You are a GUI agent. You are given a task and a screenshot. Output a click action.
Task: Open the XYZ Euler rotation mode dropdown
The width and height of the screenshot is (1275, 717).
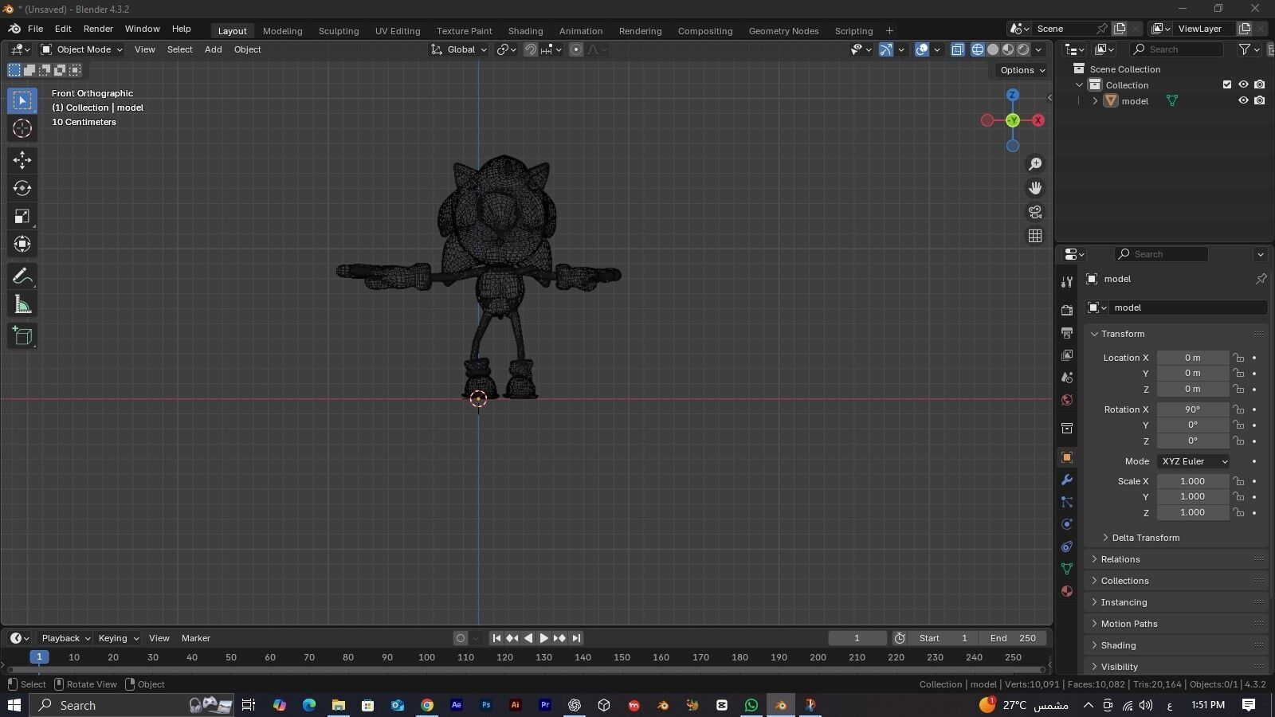pyautogui.click(x=1193, y=461)
